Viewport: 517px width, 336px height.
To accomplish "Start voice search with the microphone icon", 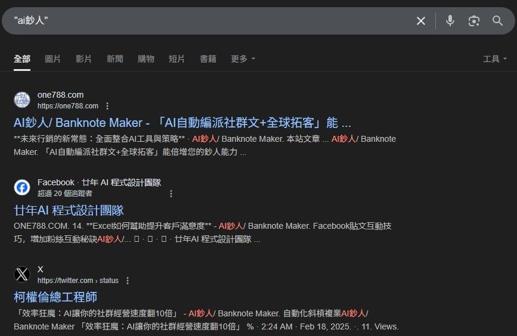I will point(450,21).
